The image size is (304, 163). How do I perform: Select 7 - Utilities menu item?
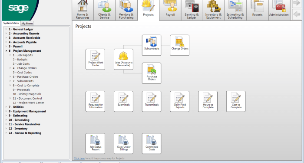tap(17, 107)
